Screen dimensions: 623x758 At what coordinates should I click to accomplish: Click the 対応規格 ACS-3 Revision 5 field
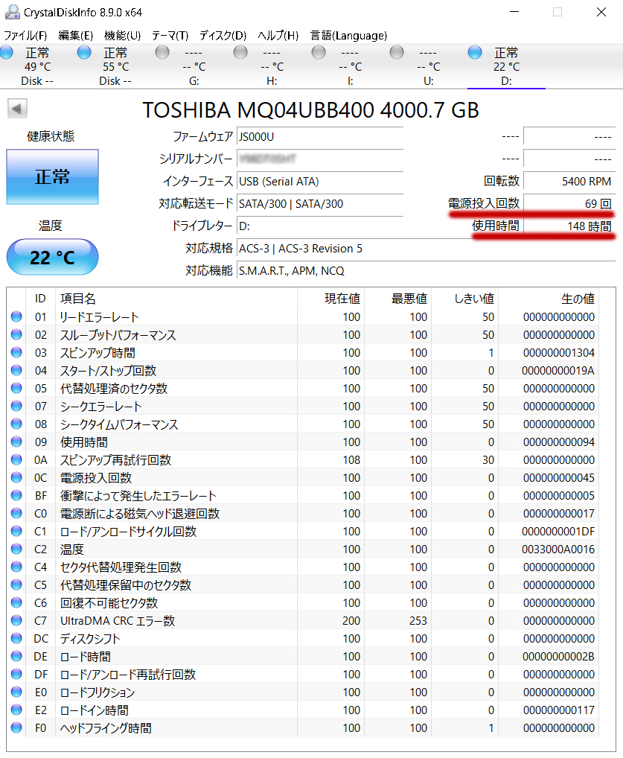(426, 249)
